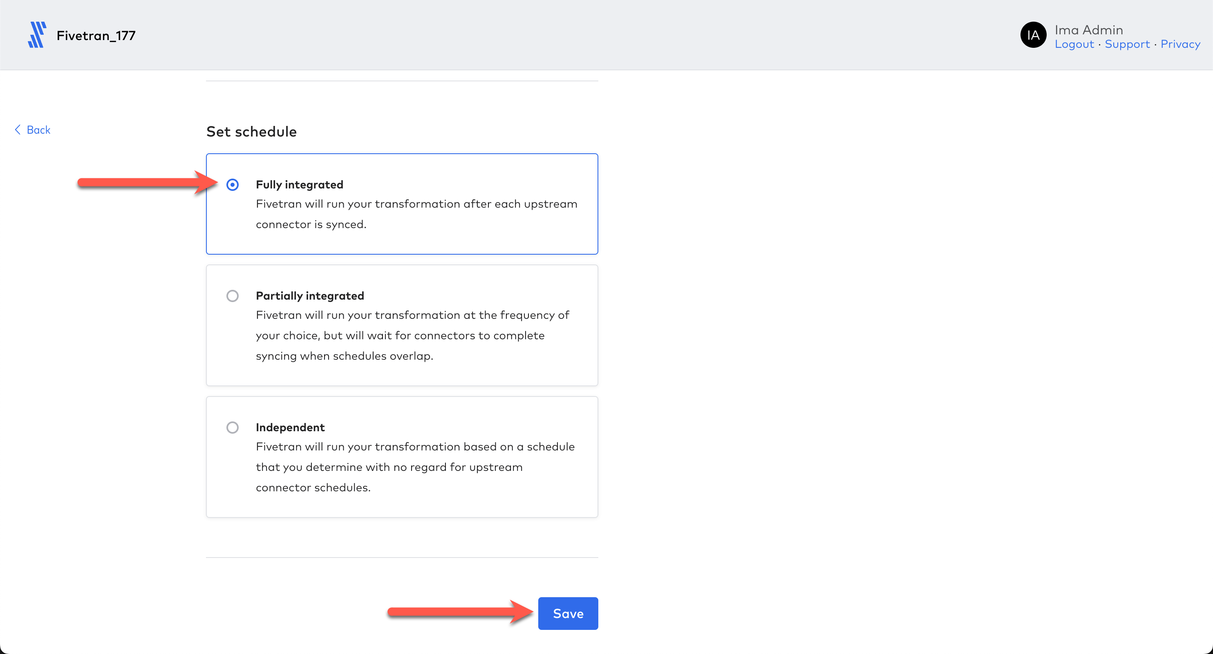Click the Independent option title
This screenshot has width=1213, height=654.
pyautogui.click(x=290, y=428)
